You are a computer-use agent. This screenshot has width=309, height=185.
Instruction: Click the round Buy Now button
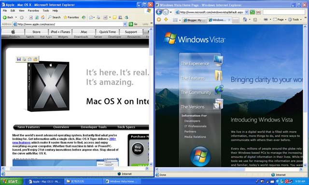pyautogui.click(x=138, y=149)
